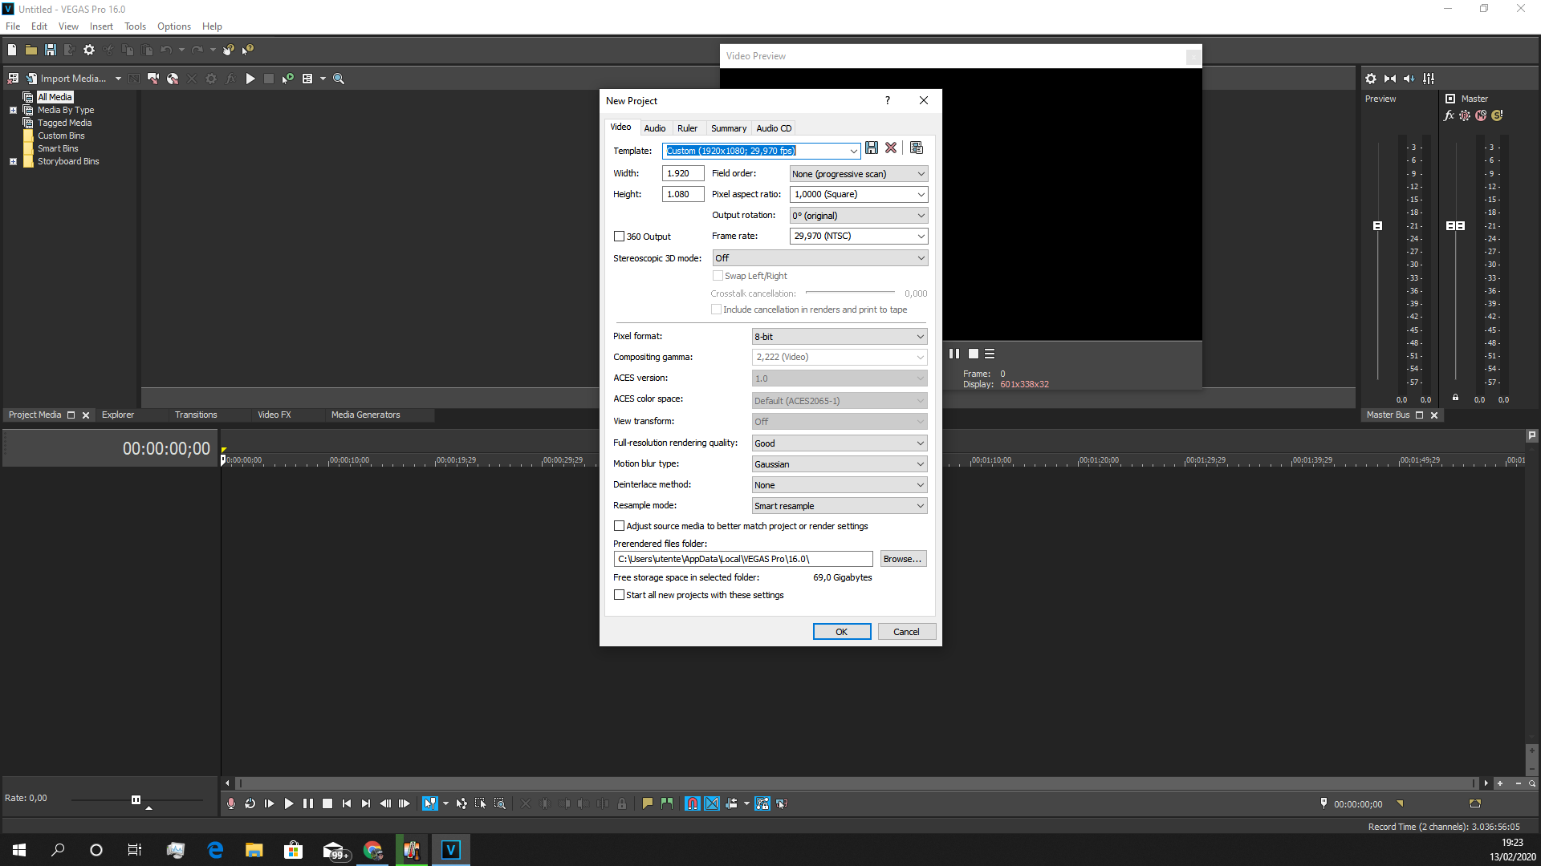Toggle the 360 Output checkbox

[x=619, y=236]
